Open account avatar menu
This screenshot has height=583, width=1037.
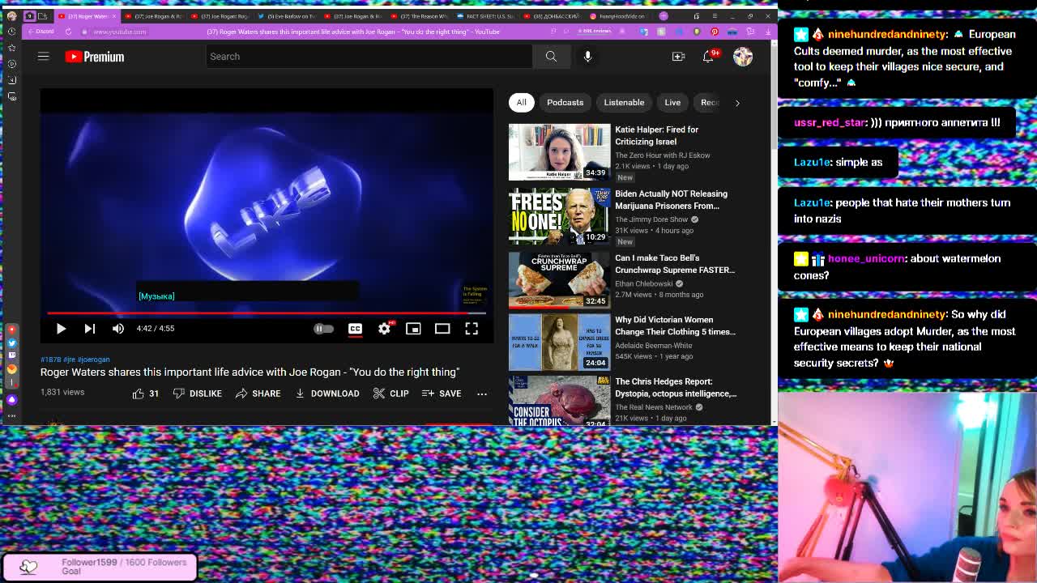[743, 57]
